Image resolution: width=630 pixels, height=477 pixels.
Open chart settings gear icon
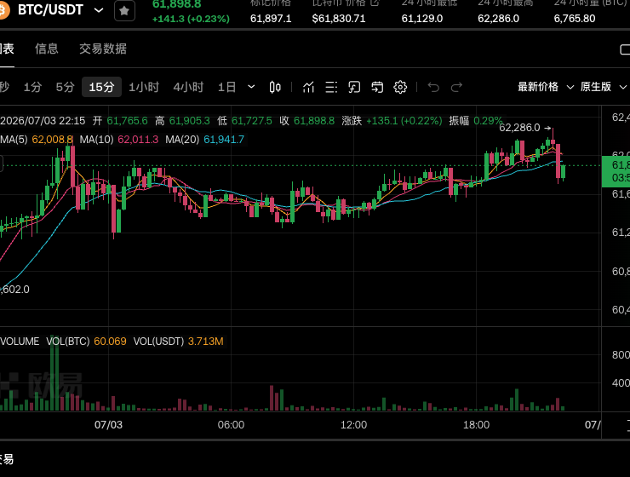point(400,87)
